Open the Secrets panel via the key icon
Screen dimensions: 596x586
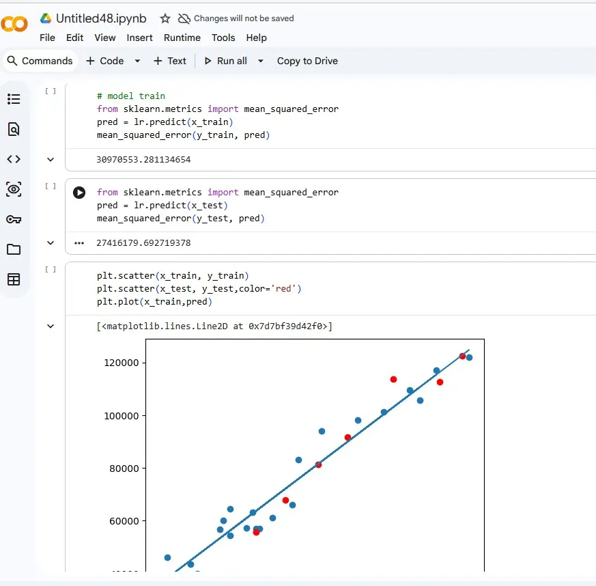15,219
